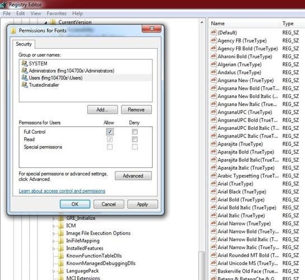Toggle the Read Deny checkbox
305x280 pixels.
(135, 139)
